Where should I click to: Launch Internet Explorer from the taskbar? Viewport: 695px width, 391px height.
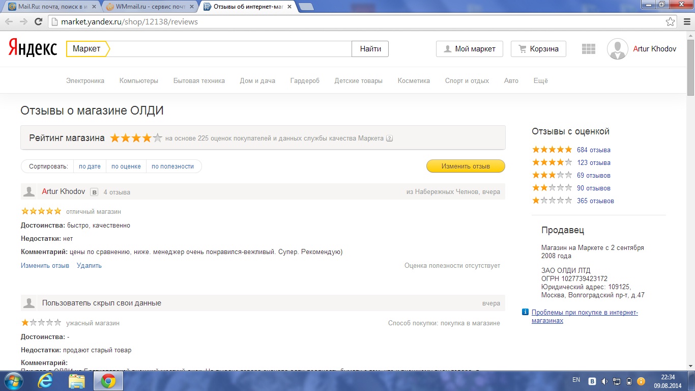pyautogui.click(x=45, y=381)
